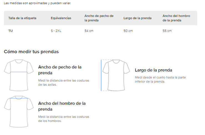The height and width of the screenshot is (135, 205).
Task: Click the 'costuras de los hombros' instruction text
Action: [64, 119]
